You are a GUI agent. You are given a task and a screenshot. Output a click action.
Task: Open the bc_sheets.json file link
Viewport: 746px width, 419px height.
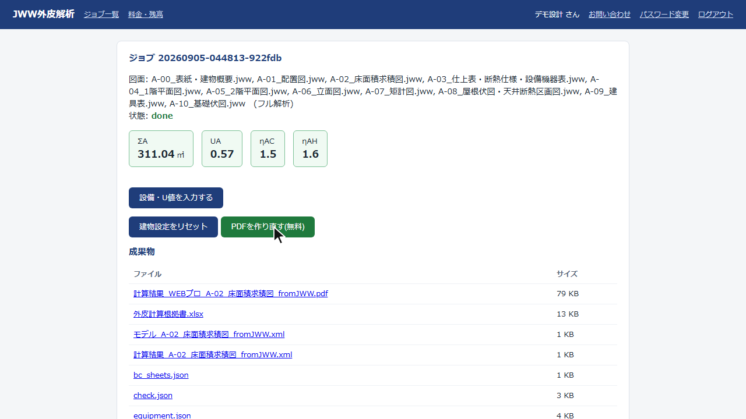(x=161, y=375)
